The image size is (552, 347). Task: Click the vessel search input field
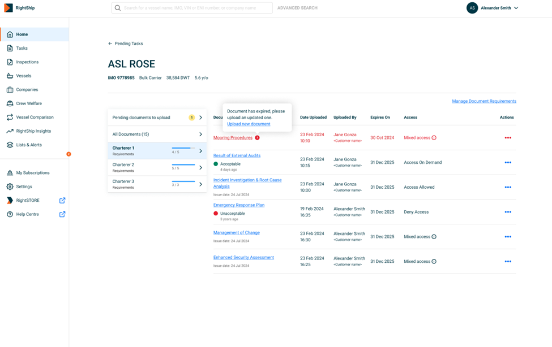pos(192,8)
